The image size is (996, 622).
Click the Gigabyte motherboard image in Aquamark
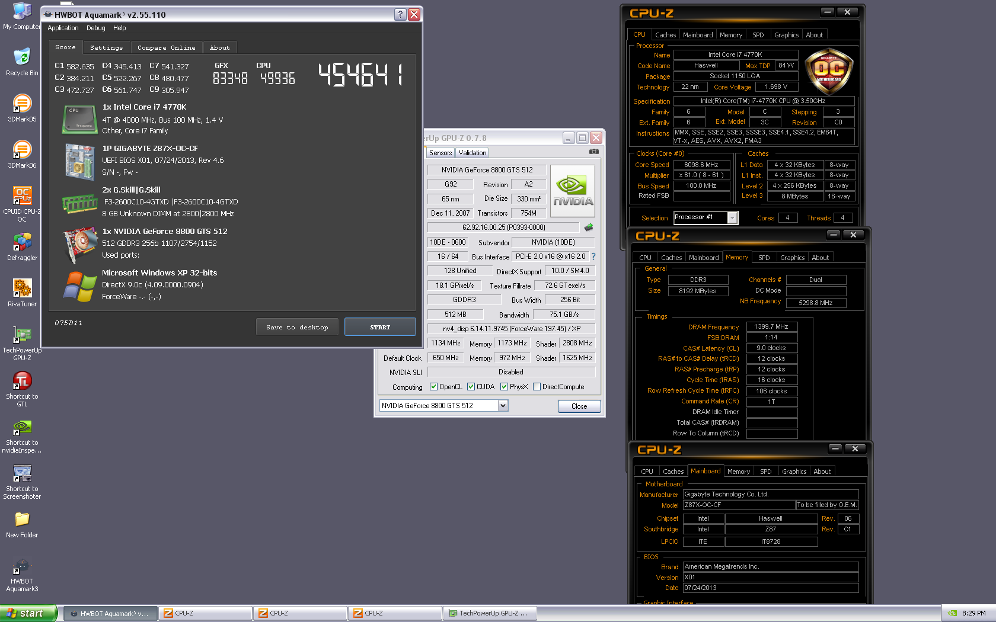coord(79,161)
